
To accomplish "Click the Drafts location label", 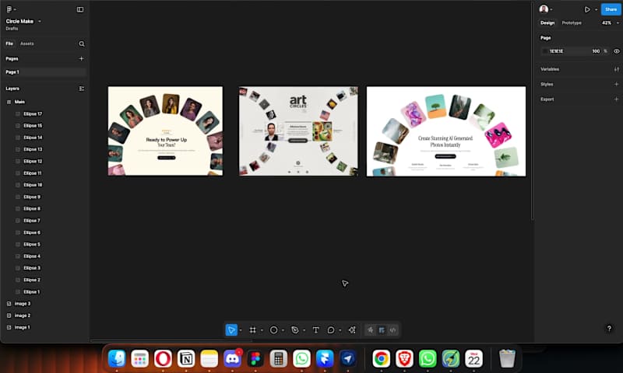I will coord(12,29).
